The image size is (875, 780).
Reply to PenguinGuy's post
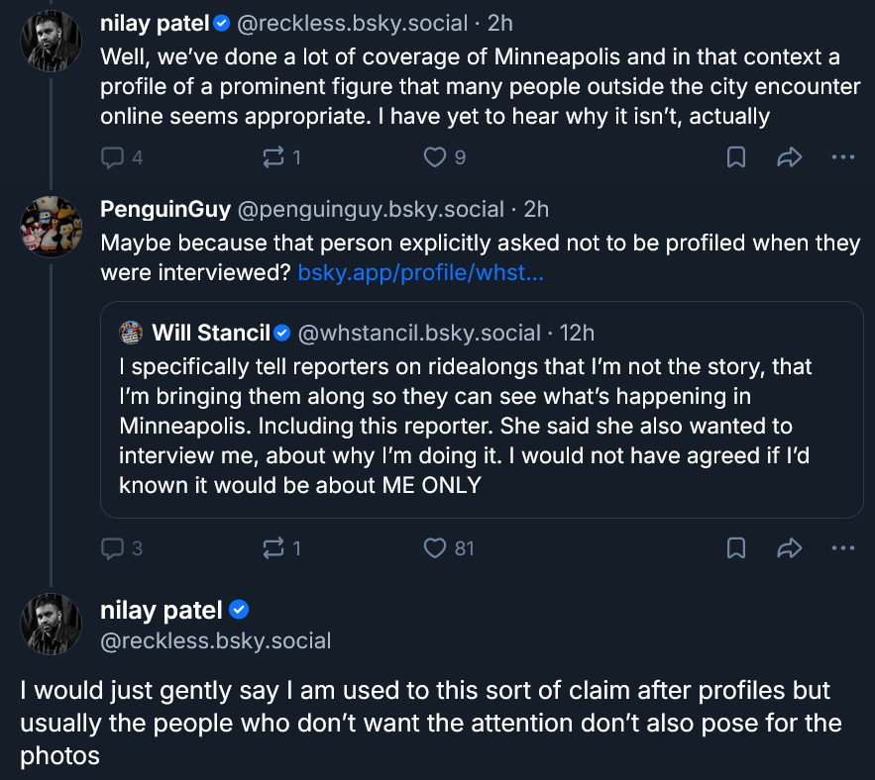coord(113,547)
